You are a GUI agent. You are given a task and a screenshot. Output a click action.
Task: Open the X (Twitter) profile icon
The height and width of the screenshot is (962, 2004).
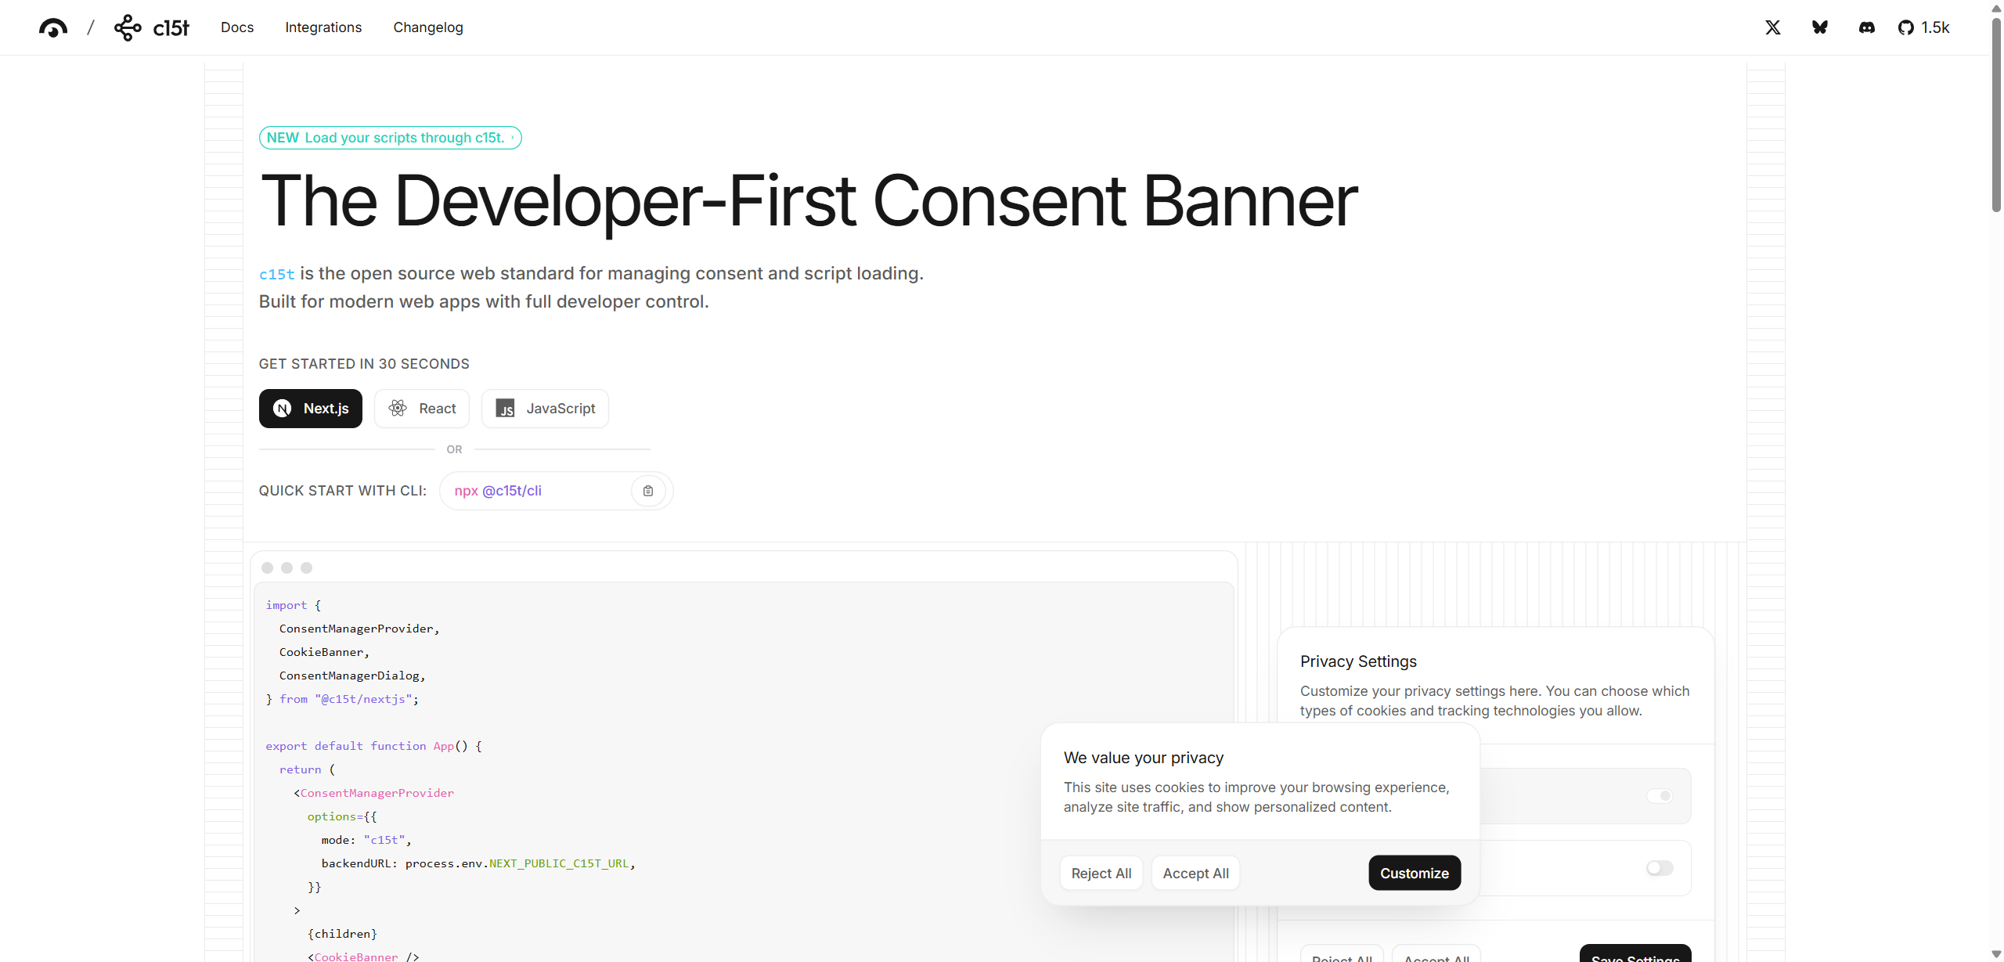coord(1772,27)
